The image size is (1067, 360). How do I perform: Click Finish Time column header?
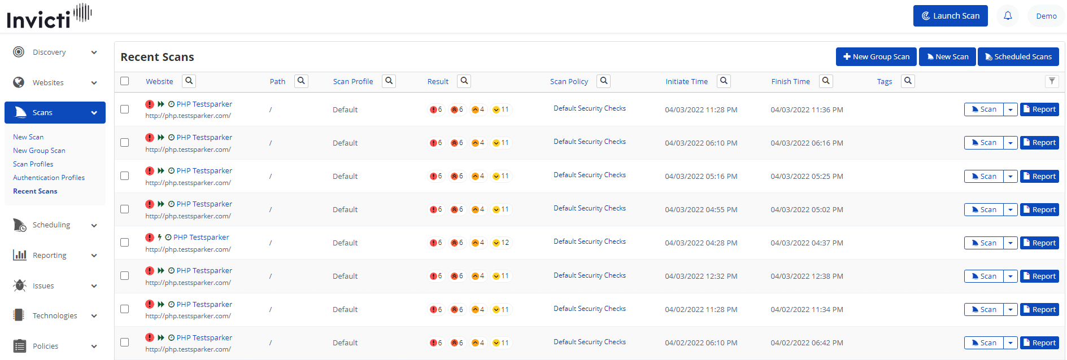click(x=790, y=81)
